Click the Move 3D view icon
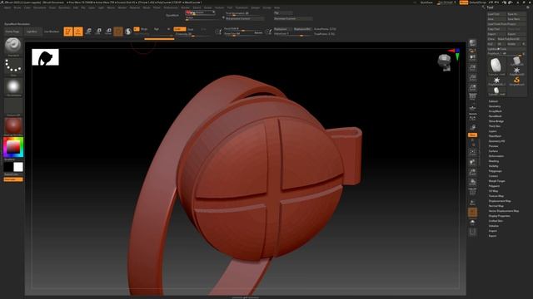Screen dimensions: 533x299 point(472,163)
